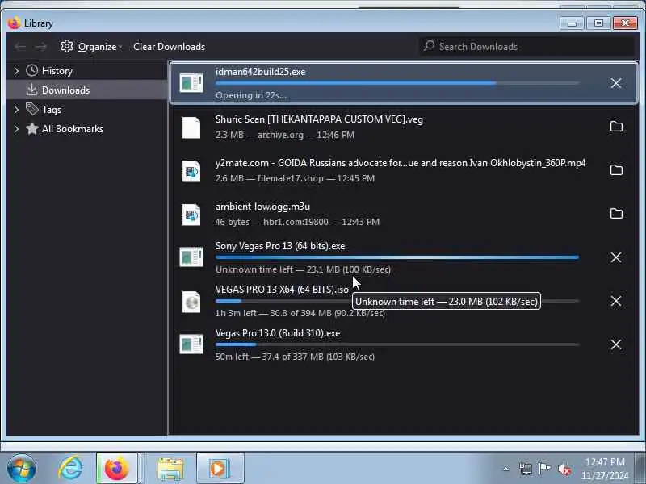Expand the History tree node
Viewport: 646px width, 484px height.
[16, 71]
